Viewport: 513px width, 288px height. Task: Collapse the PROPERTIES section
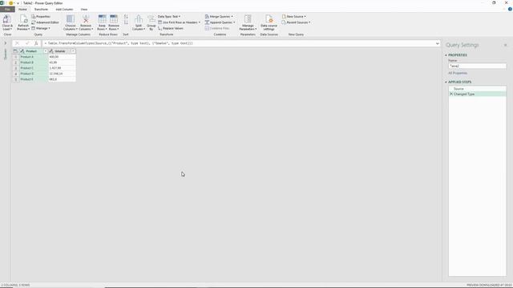446,55
